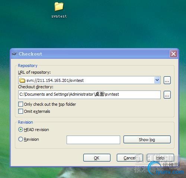
Task: Close the Checkout dialog window
Action: [173, 54]
